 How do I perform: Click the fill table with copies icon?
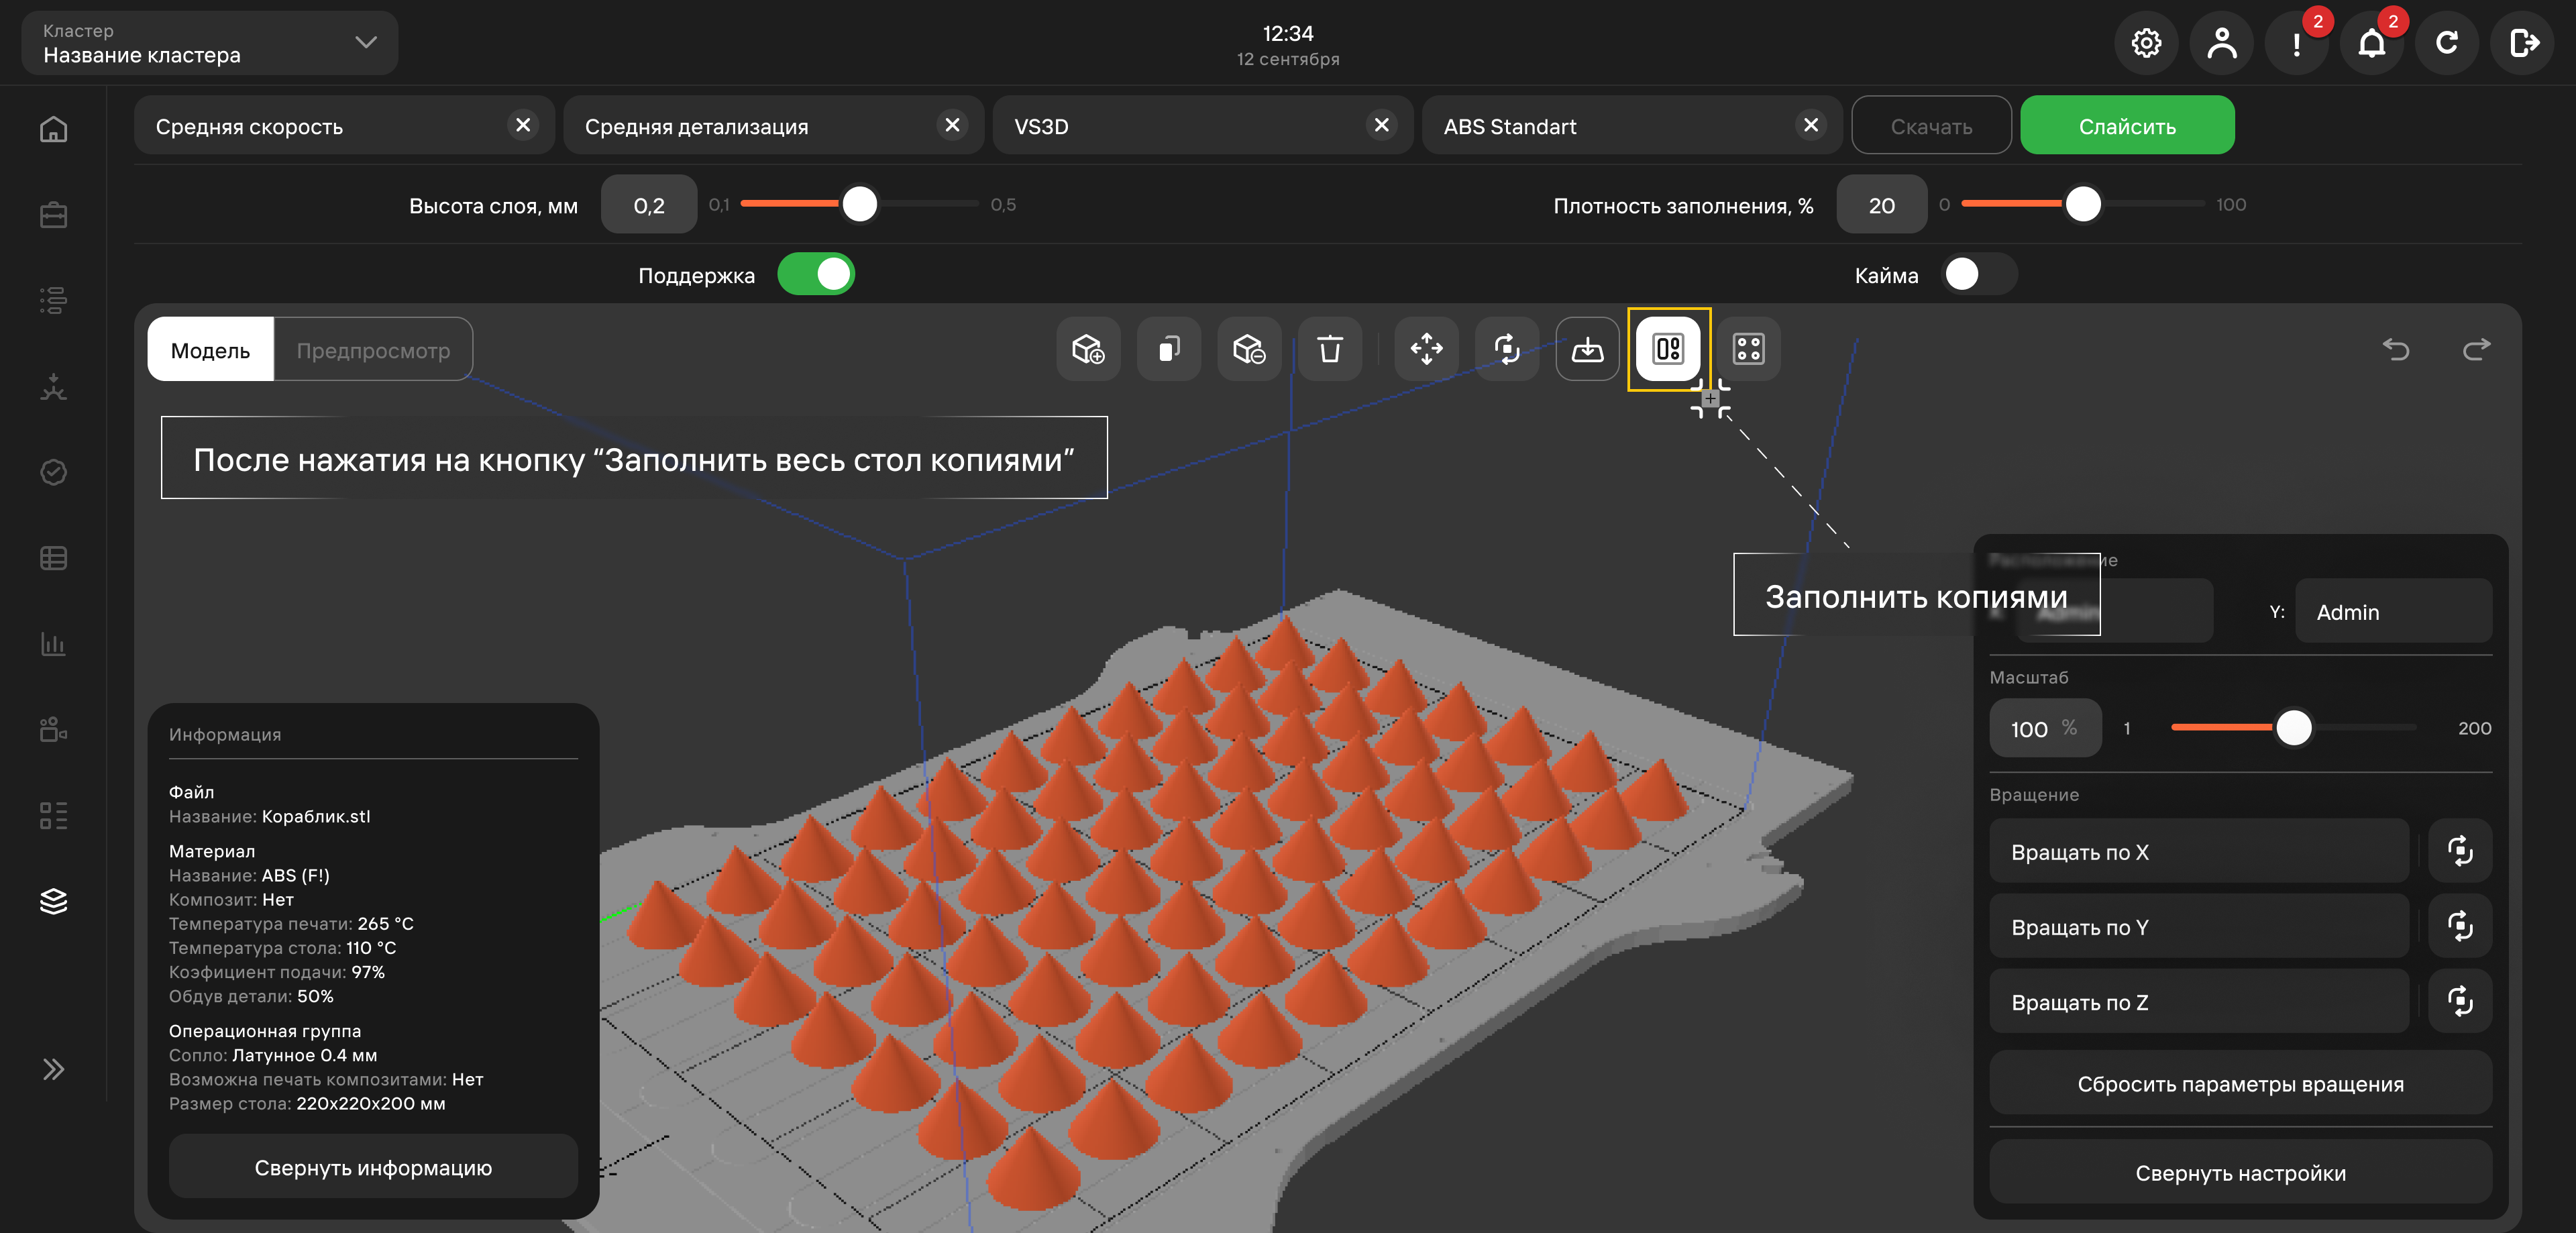pyautogui.click(x=1668, y=349)
